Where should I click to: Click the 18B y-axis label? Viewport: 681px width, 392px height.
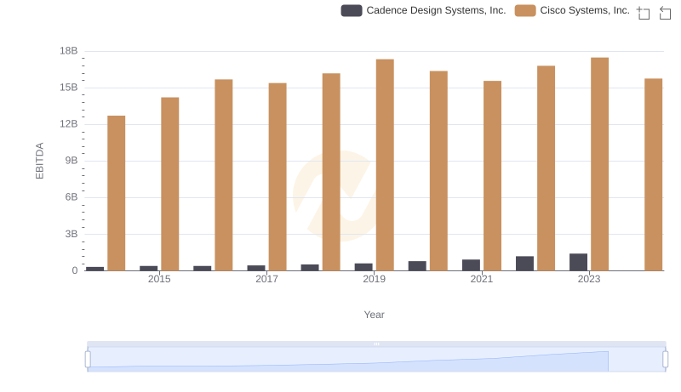(x=69, y=51)
